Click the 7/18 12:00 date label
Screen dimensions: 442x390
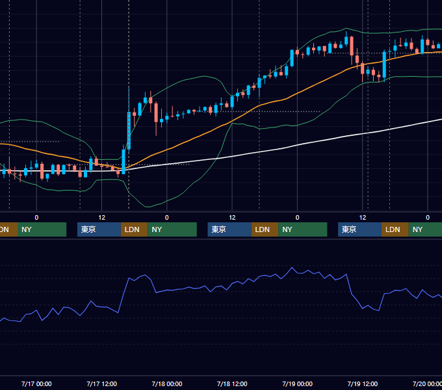pyautogui.click(x=232, y=383)
